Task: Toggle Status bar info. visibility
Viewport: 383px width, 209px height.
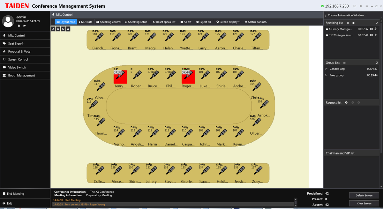Action: pos(256,22)
